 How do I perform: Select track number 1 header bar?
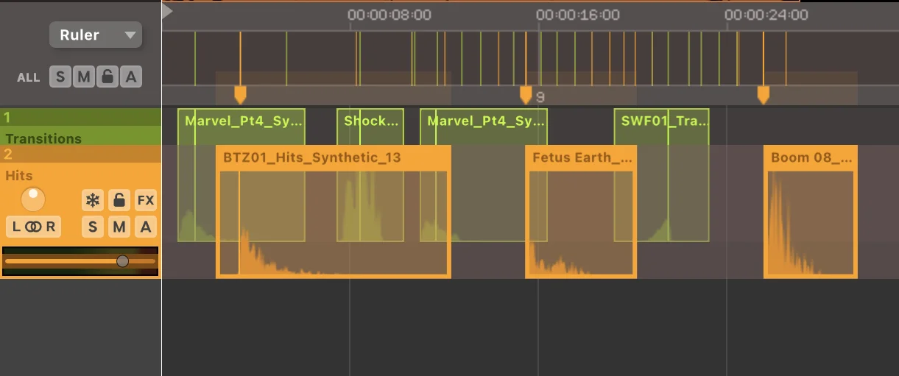80,117
